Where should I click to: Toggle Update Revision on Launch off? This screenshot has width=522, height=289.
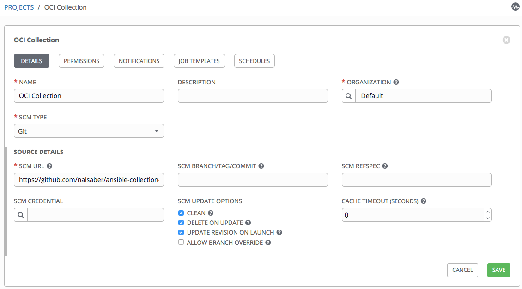tap(181, 232)
